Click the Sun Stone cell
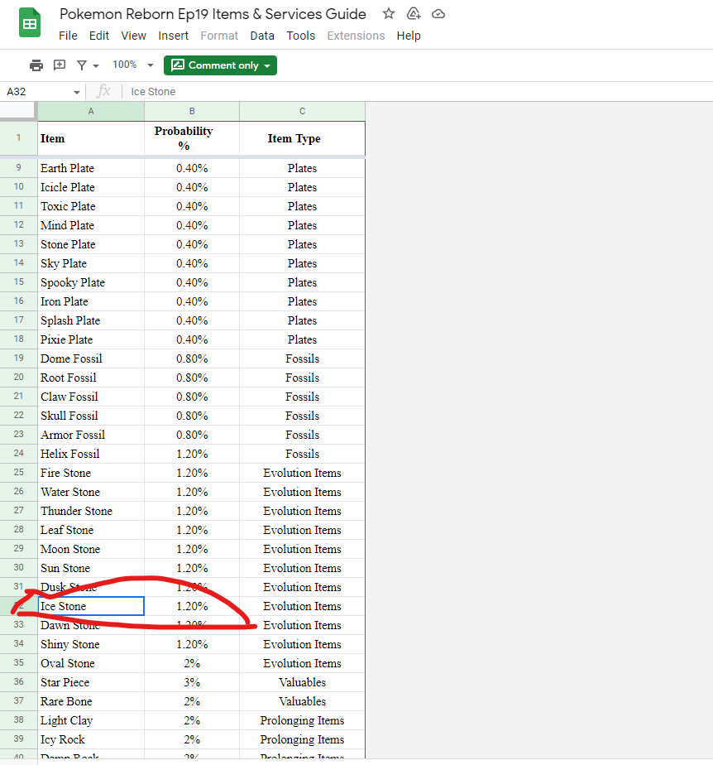 click(x=91, y=568)
